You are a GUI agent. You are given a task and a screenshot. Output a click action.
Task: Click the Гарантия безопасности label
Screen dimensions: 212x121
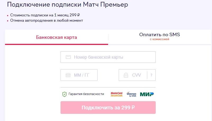click(x=86, y=94)
